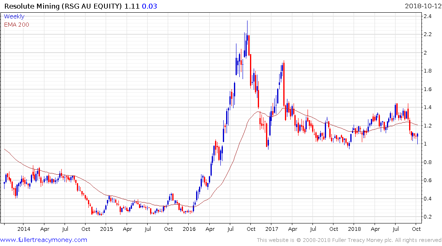Click the 2018 year label on time axis
Image resolution: width=442 pixels, height=246 pixels.
coord(354,229)
